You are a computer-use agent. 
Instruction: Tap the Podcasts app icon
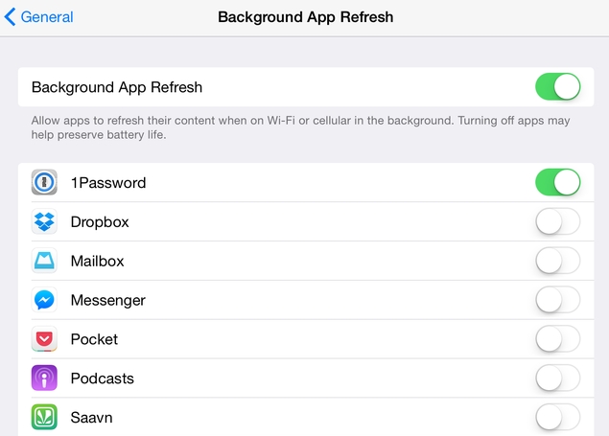[44, 378]
